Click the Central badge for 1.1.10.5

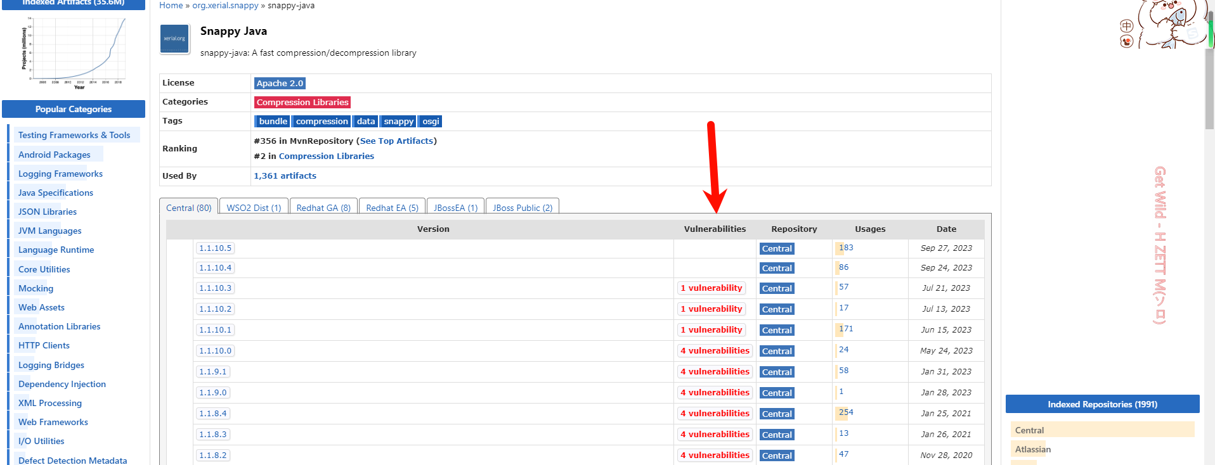777,249
